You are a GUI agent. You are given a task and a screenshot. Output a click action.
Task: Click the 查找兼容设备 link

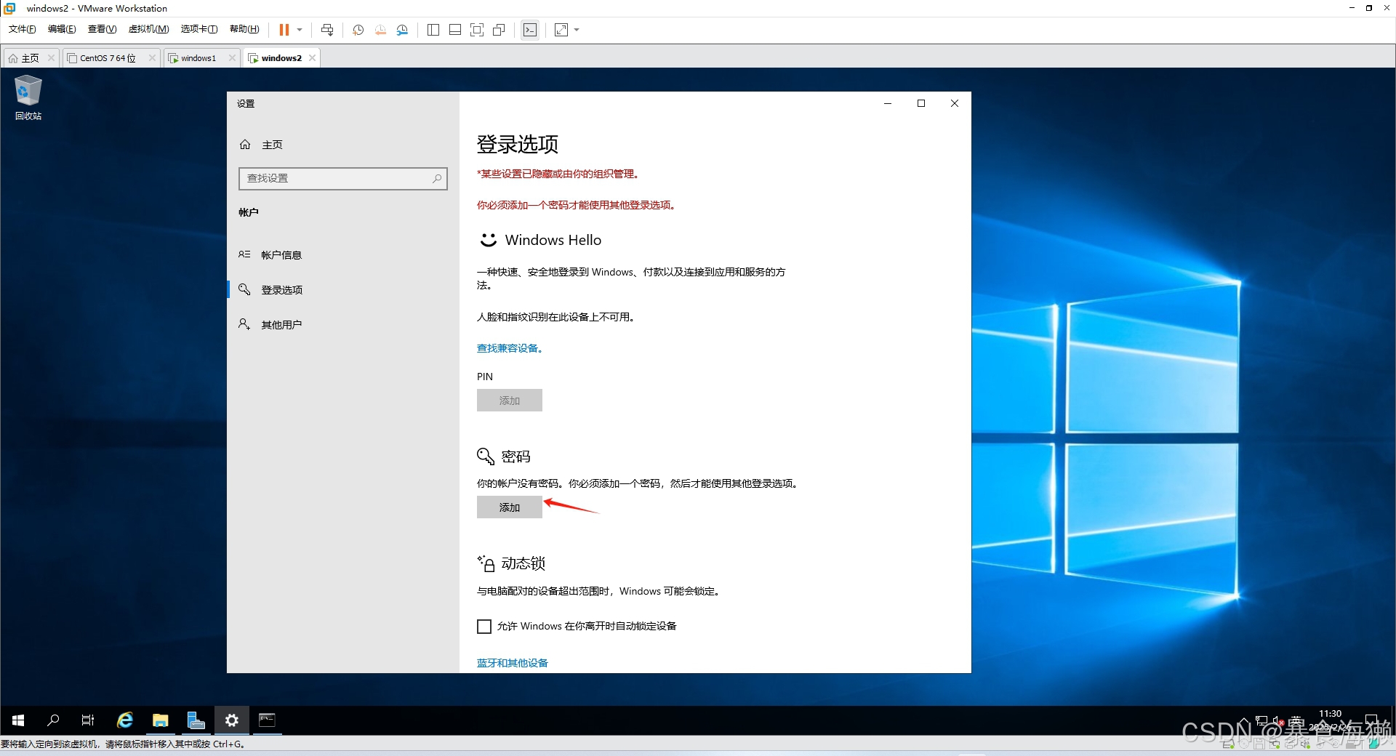click(x=510, y=348)
